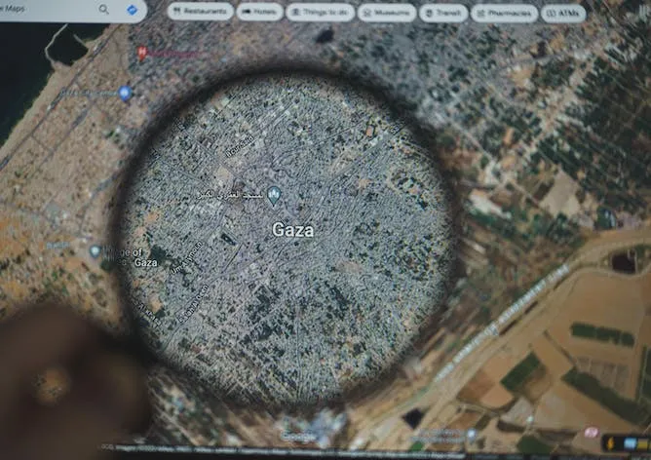Click the Google Maps search field
This screenshot has height=460, width=651.
(x=49, y=10)
